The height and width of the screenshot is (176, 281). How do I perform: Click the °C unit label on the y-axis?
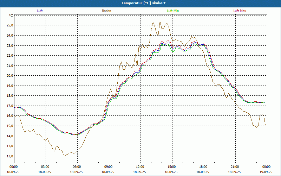11,16
